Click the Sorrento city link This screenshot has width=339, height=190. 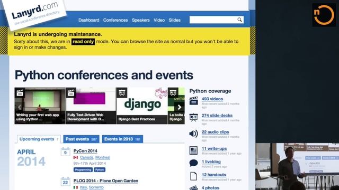96,187
